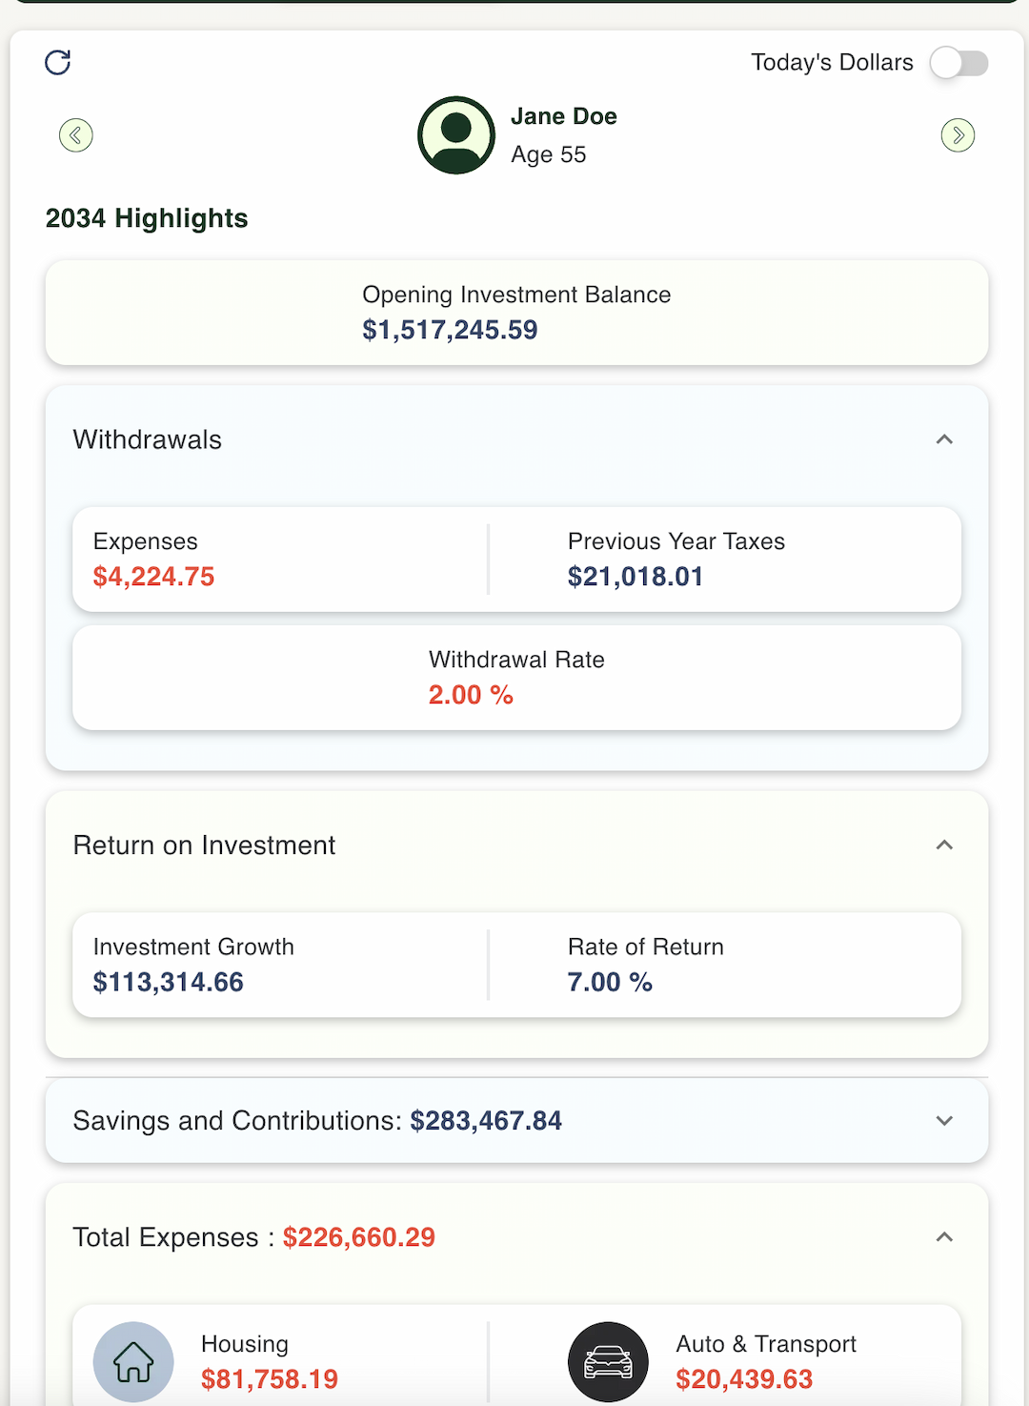Expand Savings and Contributions section

pyautogui.click(x=944, y=1121)
